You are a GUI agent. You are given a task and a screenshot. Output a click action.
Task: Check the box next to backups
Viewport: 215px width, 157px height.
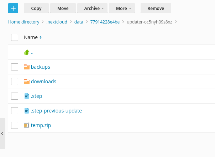tap(15, 67)
